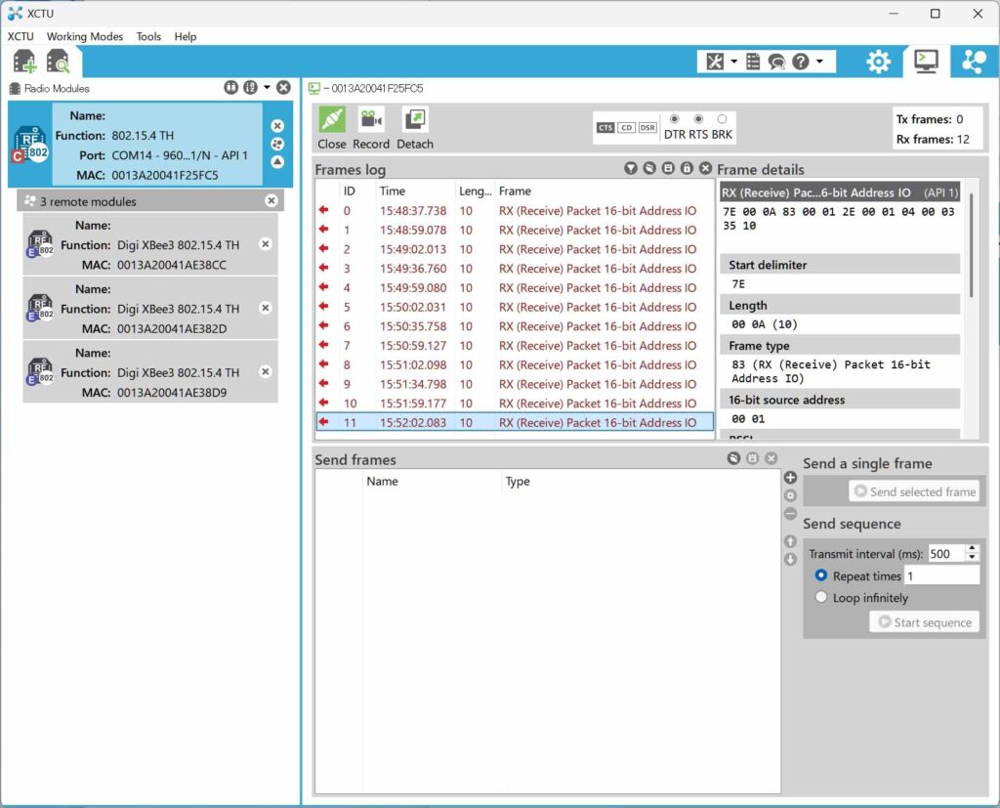Detach the console view

(x=415, y=128)
